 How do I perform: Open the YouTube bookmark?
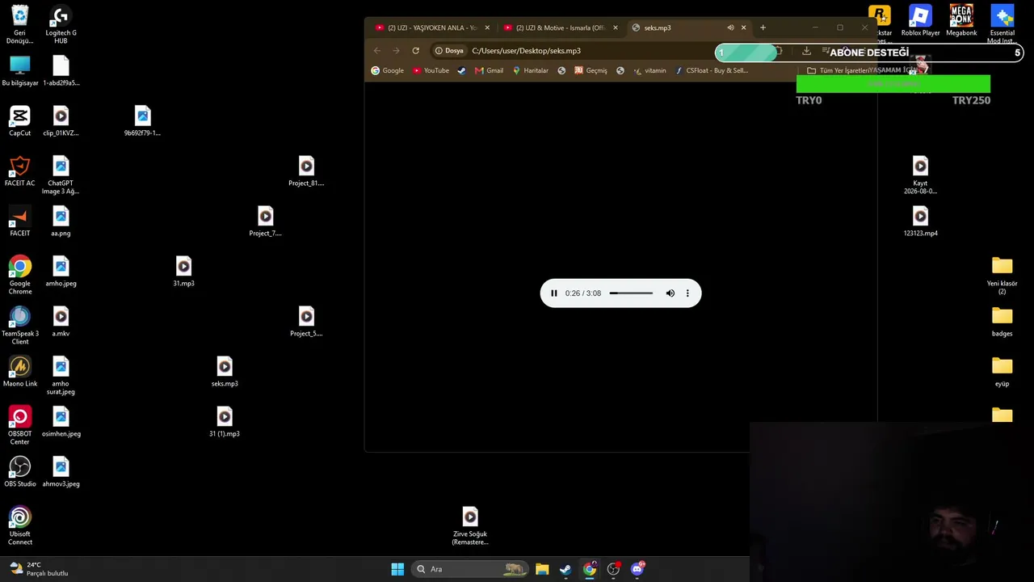coord(431,70)
